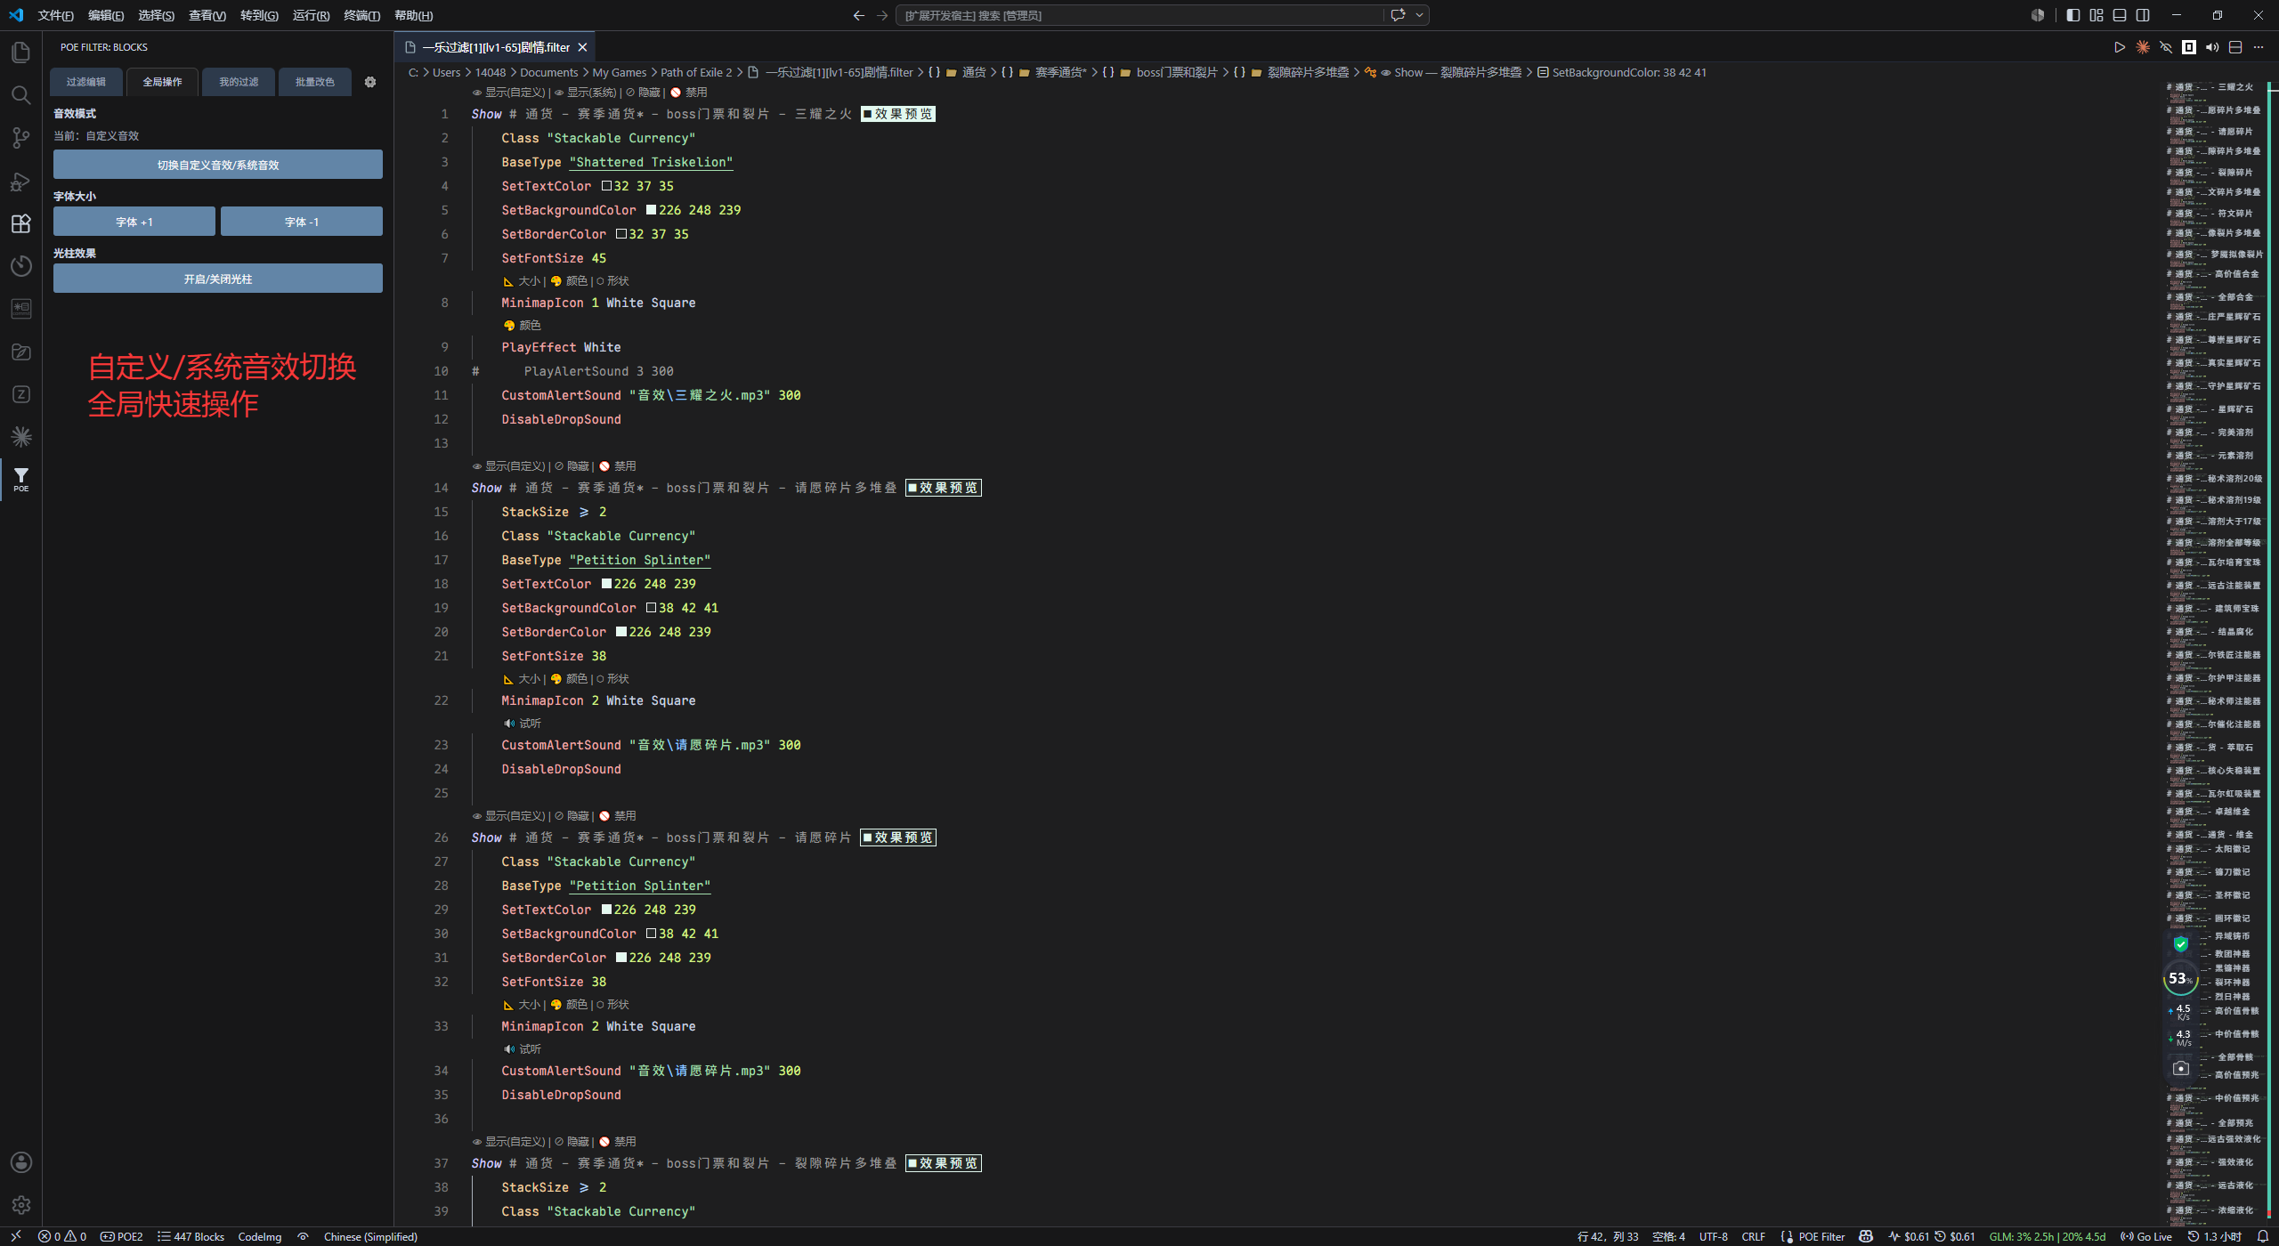Toggle 切换自定义音效/系统音效 sound mode

(218, 165)
